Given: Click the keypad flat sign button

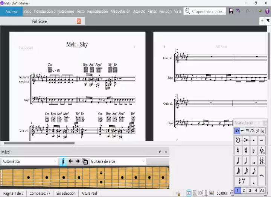Looking at the screenshot, I should point(254,150).
